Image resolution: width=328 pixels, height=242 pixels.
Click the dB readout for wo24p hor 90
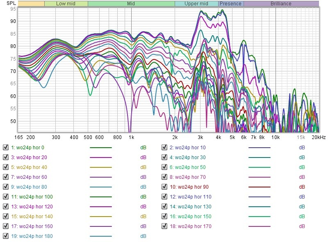[x=302, y=187]
